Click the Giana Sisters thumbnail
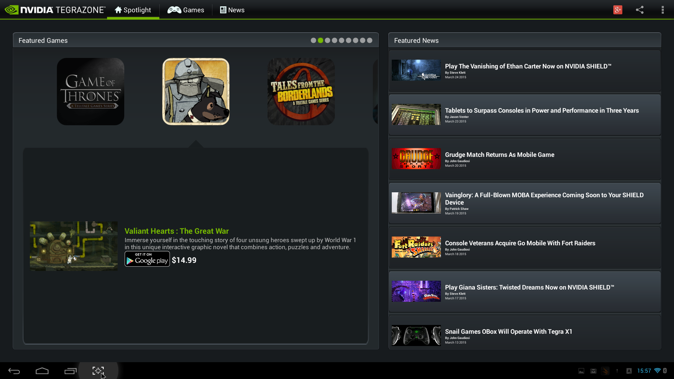 416,291
